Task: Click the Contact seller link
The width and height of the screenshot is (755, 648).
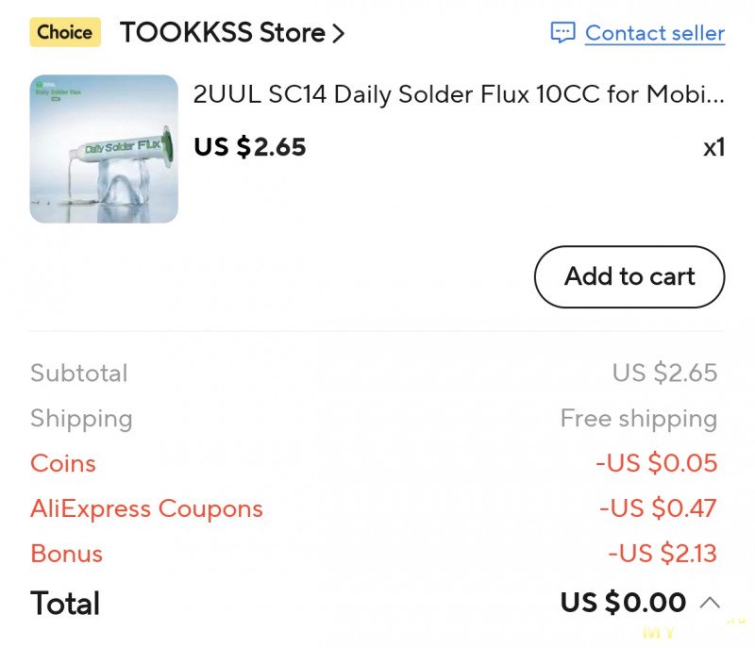Action: tap(655, 33)
